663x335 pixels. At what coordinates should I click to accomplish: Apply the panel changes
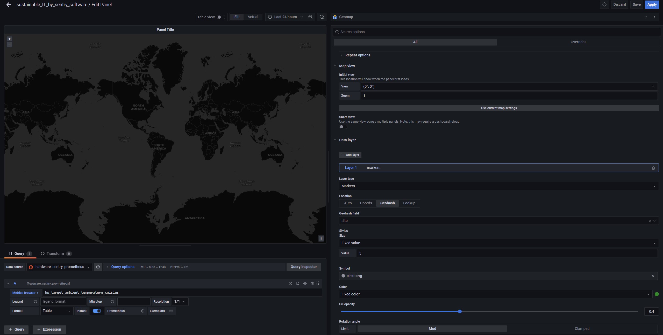652,4
